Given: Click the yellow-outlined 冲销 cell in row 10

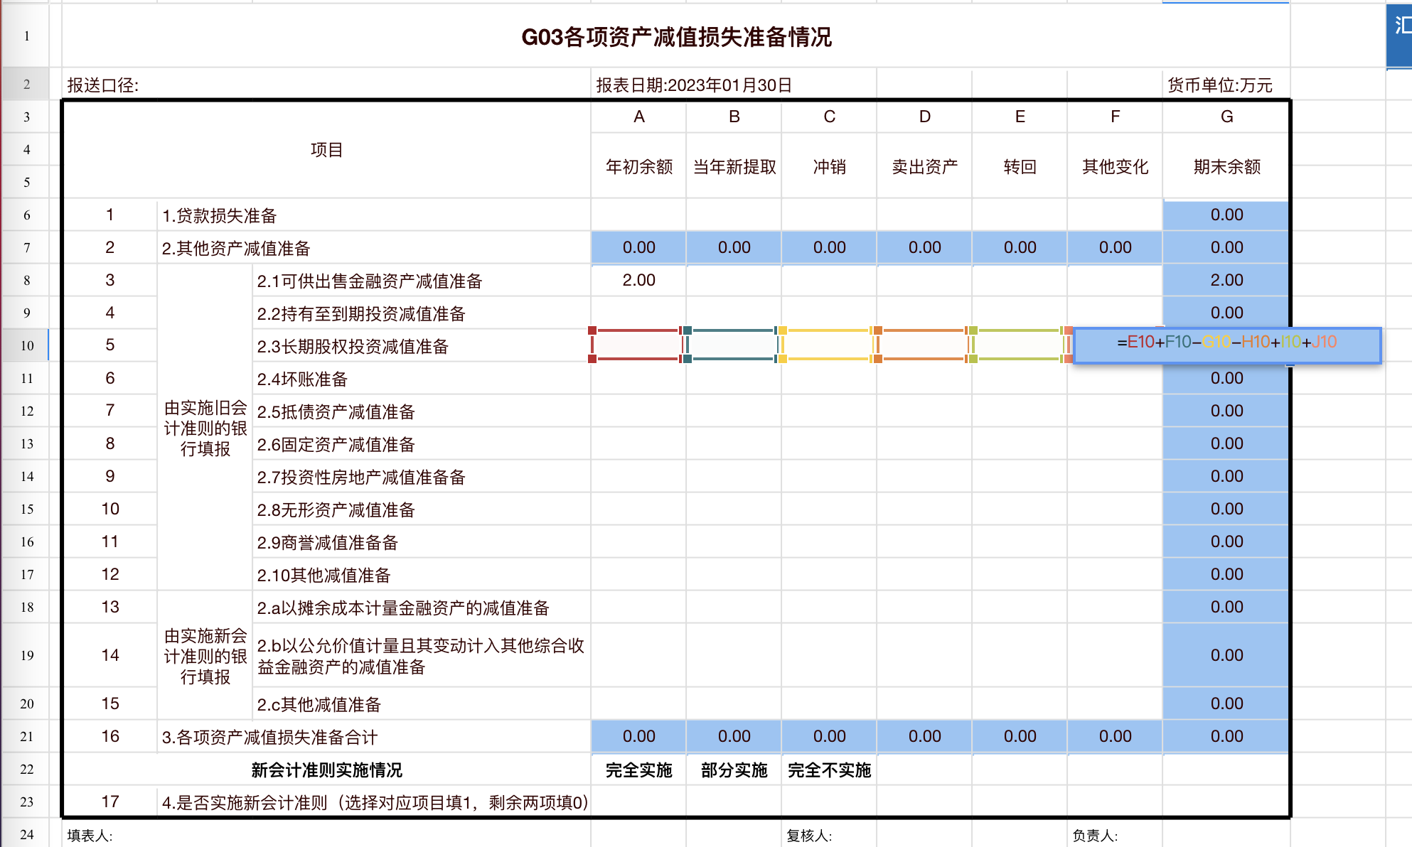Looking at the screenshot, I should point(828,345).
